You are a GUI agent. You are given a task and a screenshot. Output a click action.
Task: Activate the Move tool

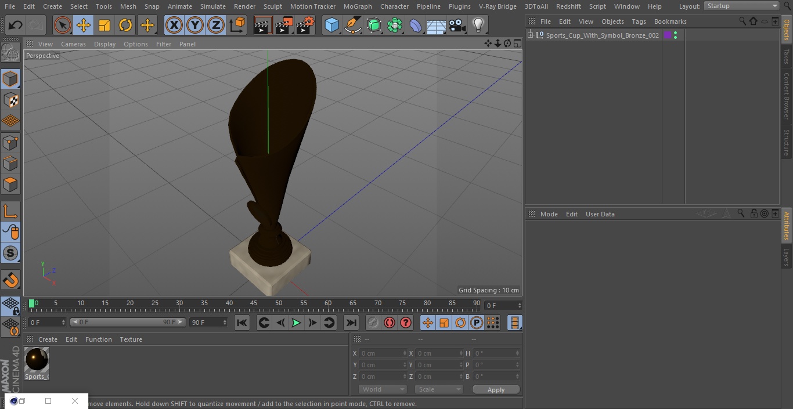click(83, 25)
